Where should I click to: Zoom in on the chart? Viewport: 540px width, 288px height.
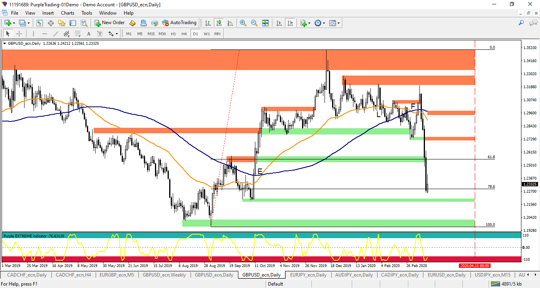pyautogui.click(x=243, y=23)
